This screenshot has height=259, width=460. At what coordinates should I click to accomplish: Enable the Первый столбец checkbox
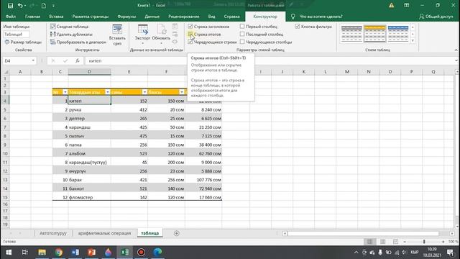[x=242, y=27]
